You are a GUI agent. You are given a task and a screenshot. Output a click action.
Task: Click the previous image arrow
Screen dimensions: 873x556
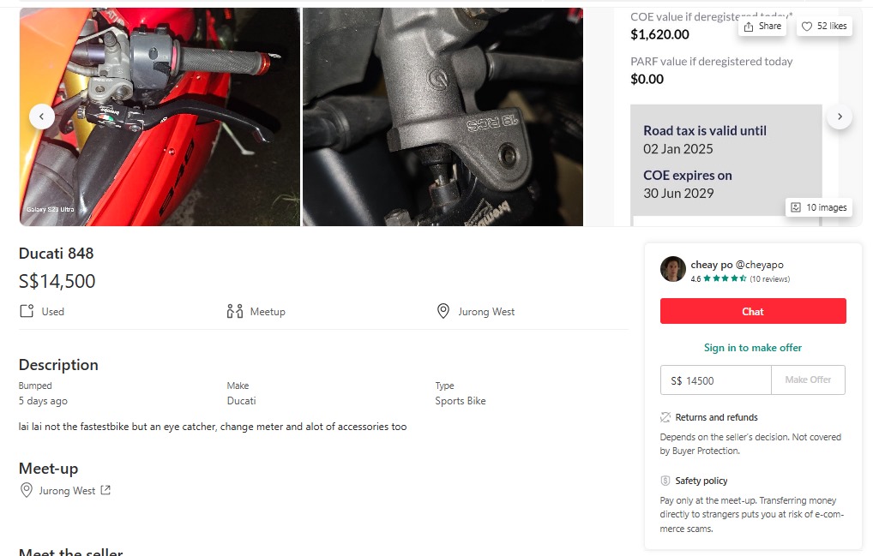pos(42,117)
